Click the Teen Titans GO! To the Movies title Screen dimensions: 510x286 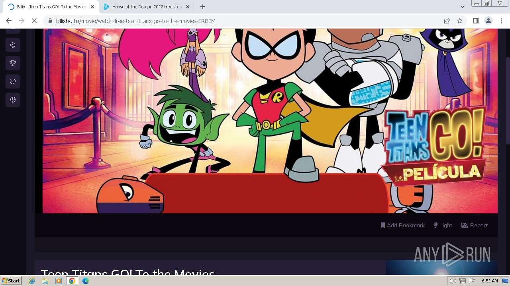pos(128,272)
